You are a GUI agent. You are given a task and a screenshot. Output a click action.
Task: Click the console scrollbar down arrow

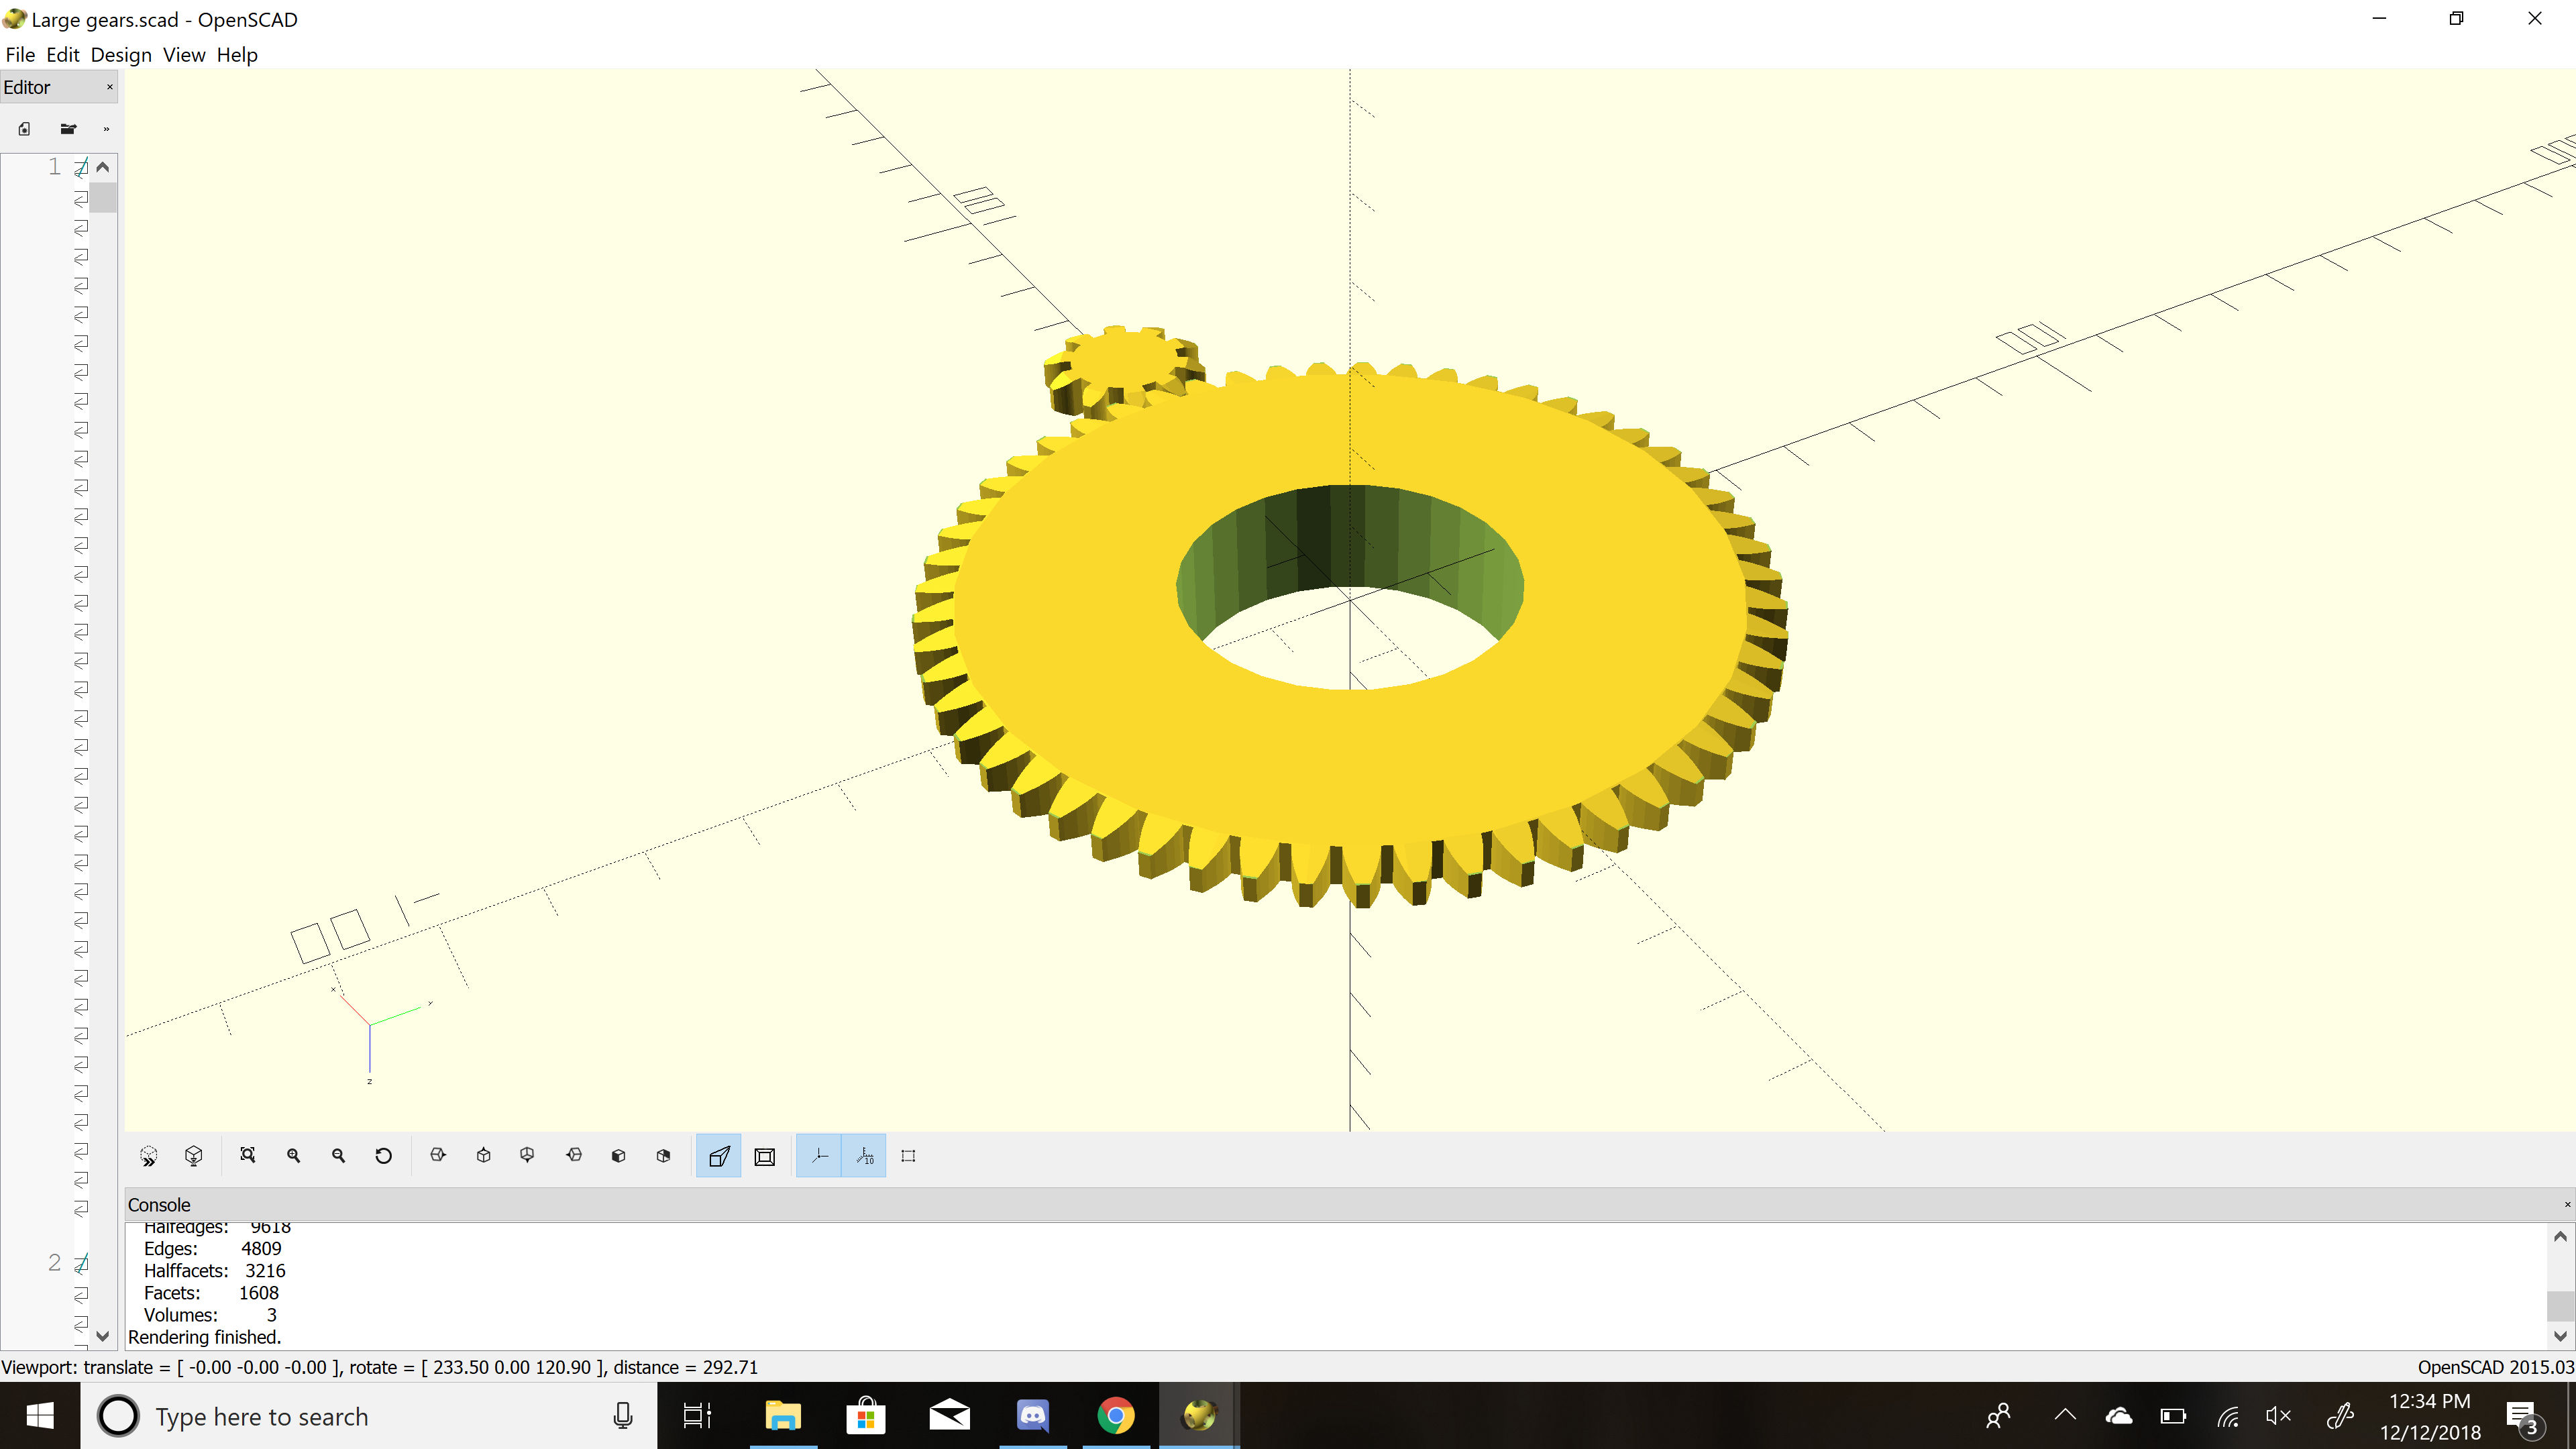[x=2560, y=1336]
